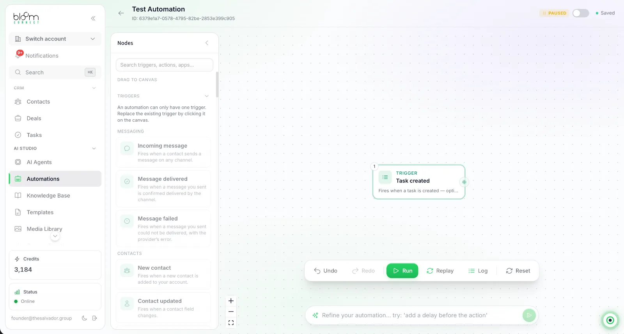Click the back arrow beside Test Automation
This screenshot has width=624, height=334.
tap(121, 13)
